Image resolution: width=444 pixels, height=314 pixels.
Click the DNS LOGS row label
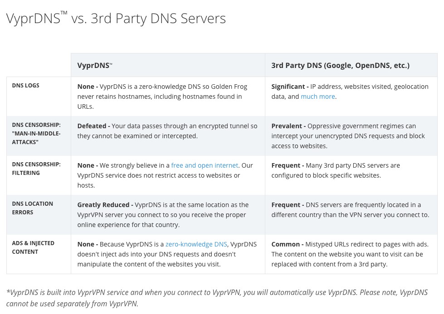click(x=25, y=86)
